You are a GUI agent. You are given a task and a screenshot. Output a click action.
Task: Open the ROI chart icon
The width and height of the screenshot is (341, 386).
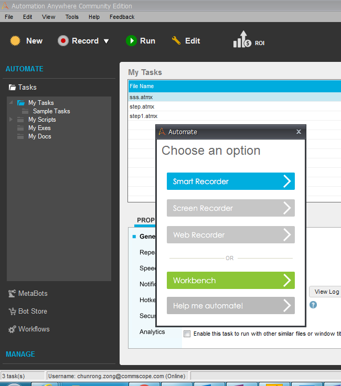pyautogui.click(x=242, y=39)
